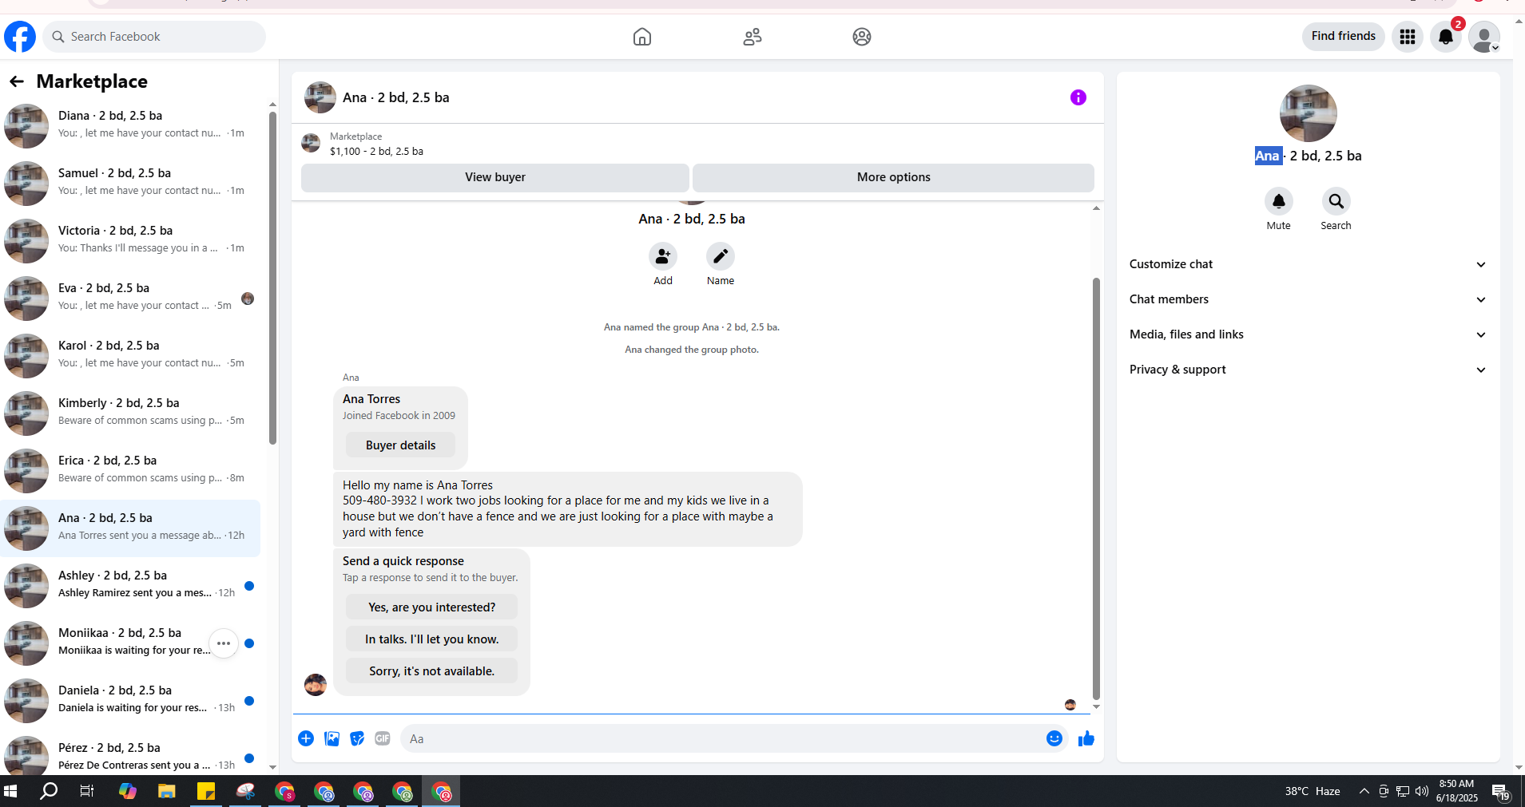Expand Customize chat section
Image resolution: width=1525 pixels, height=807 pixels.
point(1308,264)
